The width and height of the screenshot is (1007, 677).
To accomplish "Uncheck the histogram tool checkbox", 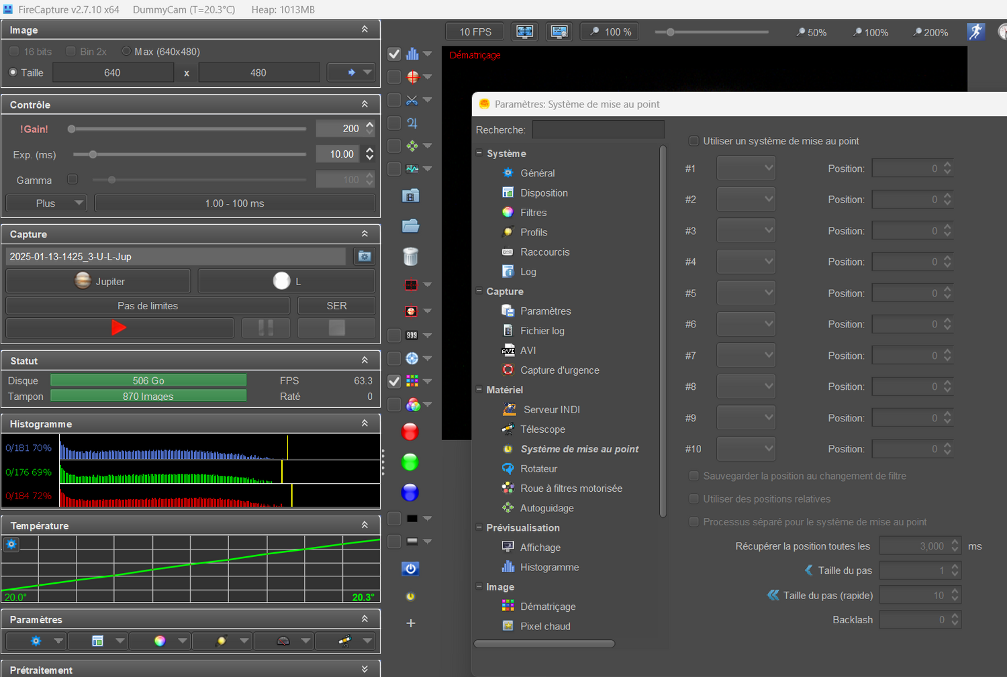I will [x=394, y=54].
